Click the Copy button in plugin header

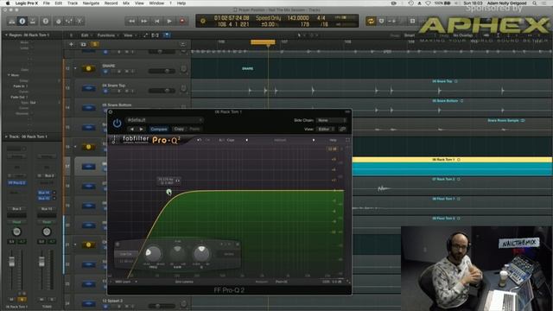pyautogui.click(x=179, y=129)
